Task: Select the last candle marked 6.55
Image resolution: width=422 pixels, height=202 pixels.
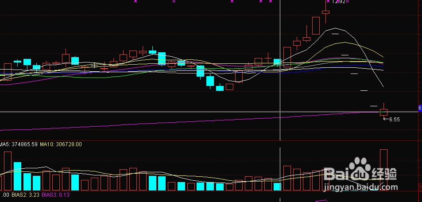Action: pyautogui.click(x=384, y=111)
